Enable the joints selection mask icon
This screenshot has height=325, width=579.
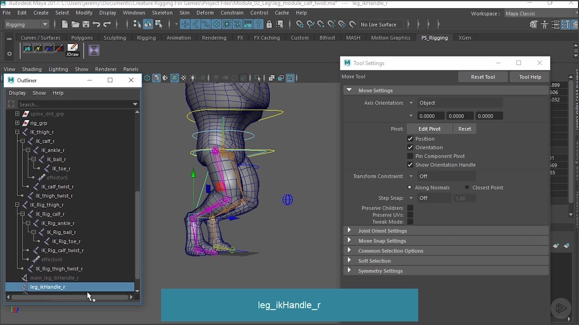(x=195, y=24)
